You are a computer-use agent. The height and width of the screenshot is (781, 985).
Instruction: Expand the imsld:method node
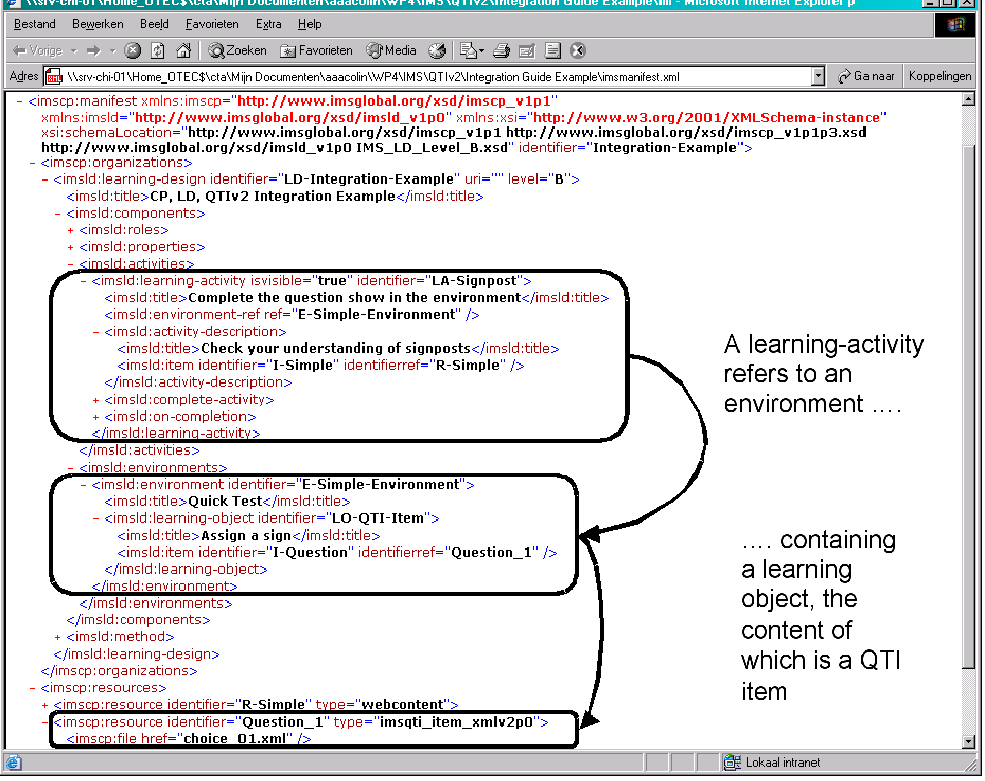58,637
